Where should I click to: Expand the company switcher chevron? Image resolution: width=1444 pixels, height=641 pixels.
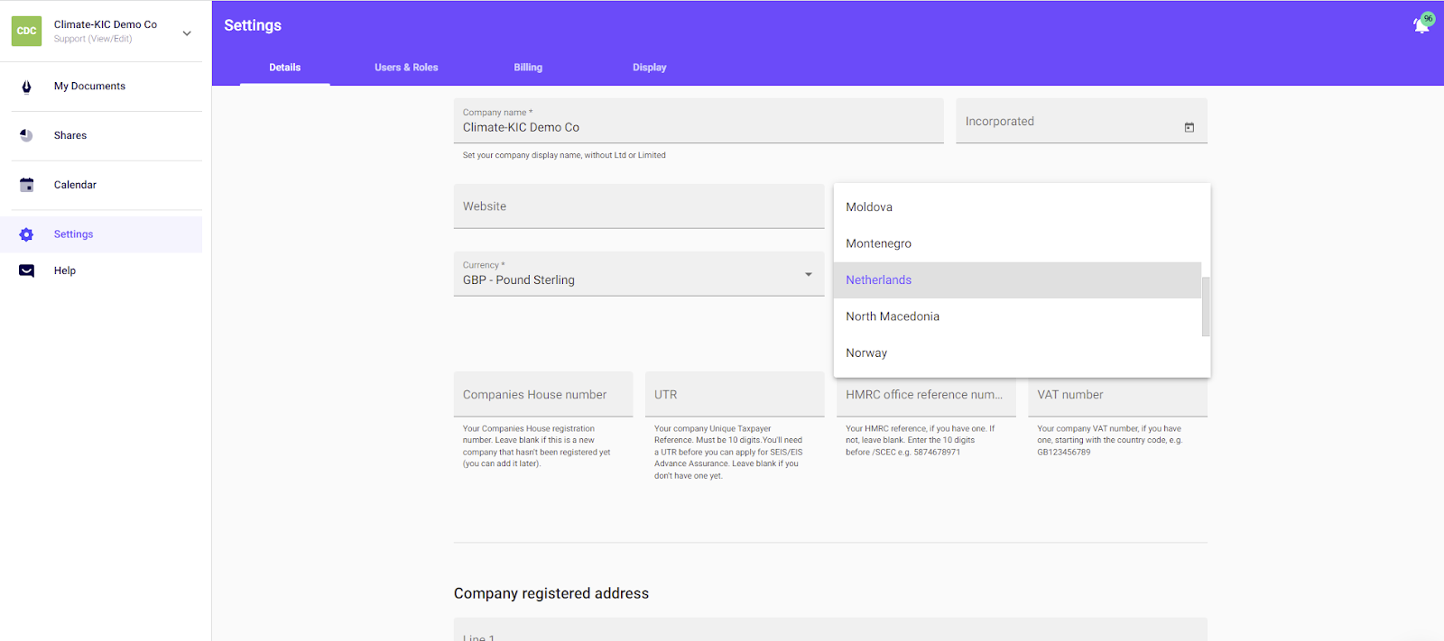pyautogui.click(x=187, y=33)
